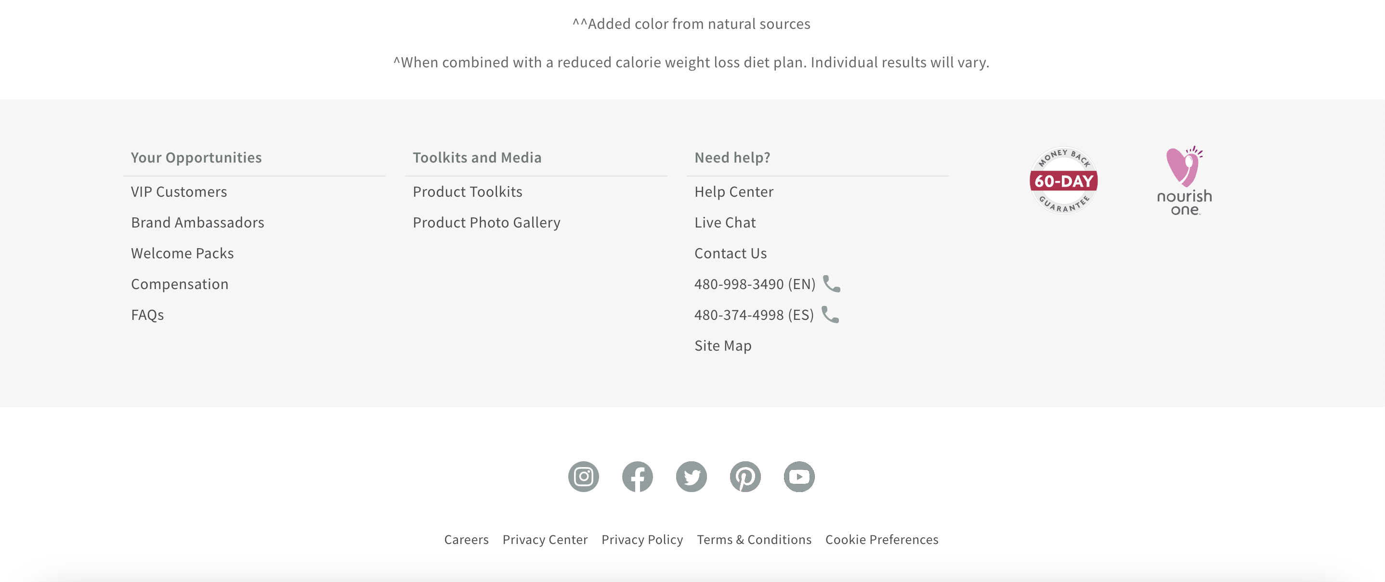The height and width of the screenshot is (582, 1385).
Task: Visit the Help Center
Action: point(733,191)
